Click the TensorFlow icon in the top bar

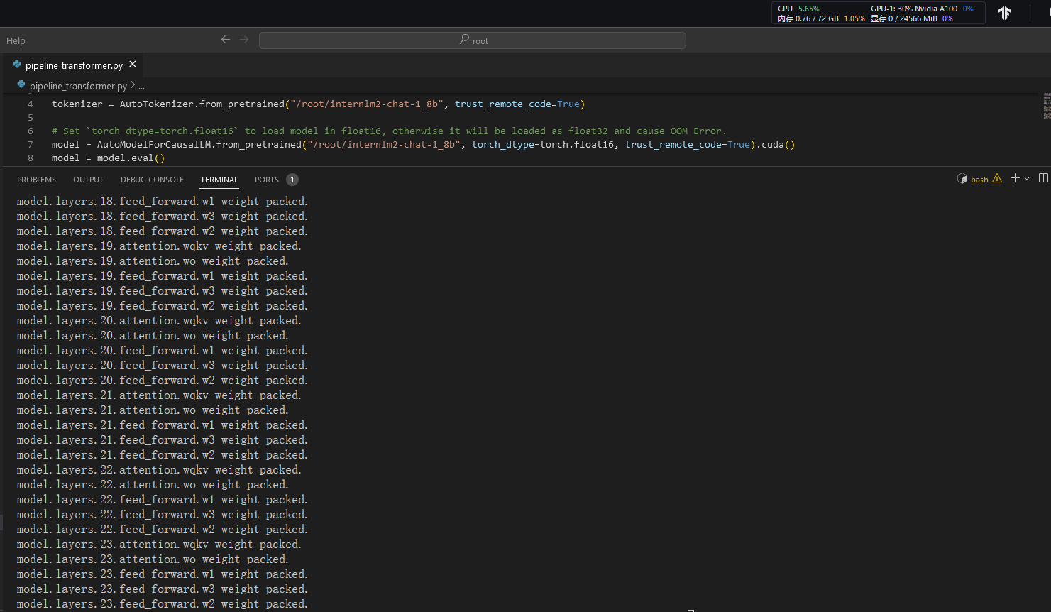click(x=1004, y=13)
